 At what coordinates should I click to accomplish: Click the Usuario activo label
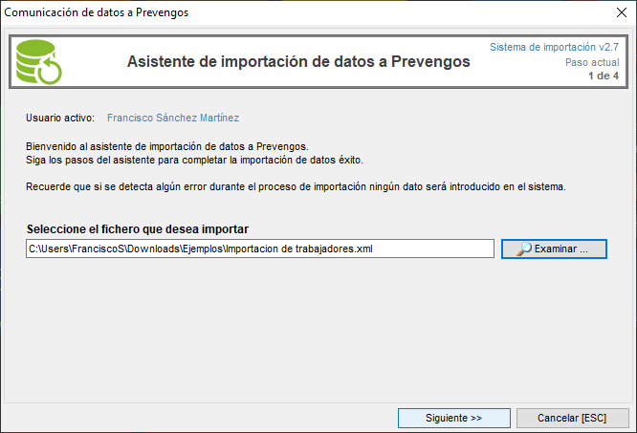coord(60,118)
